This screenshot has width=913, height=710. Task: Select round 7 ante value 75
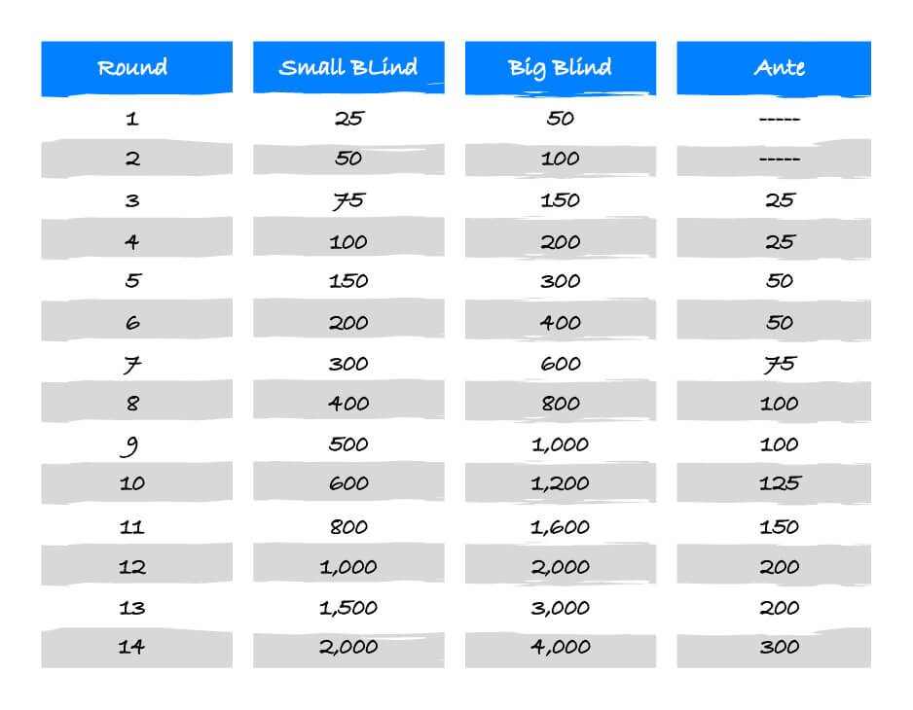(779, 364)
